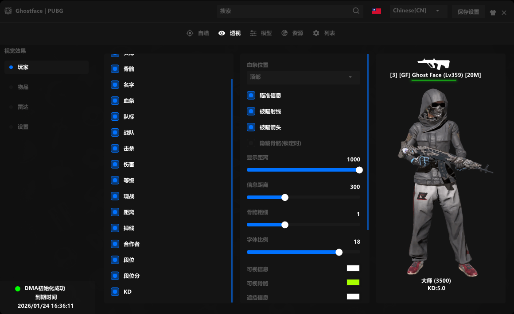The image size is (514, 314).
Task: Open the Chinese[CN] language dropdown
Action: (418, 11)
